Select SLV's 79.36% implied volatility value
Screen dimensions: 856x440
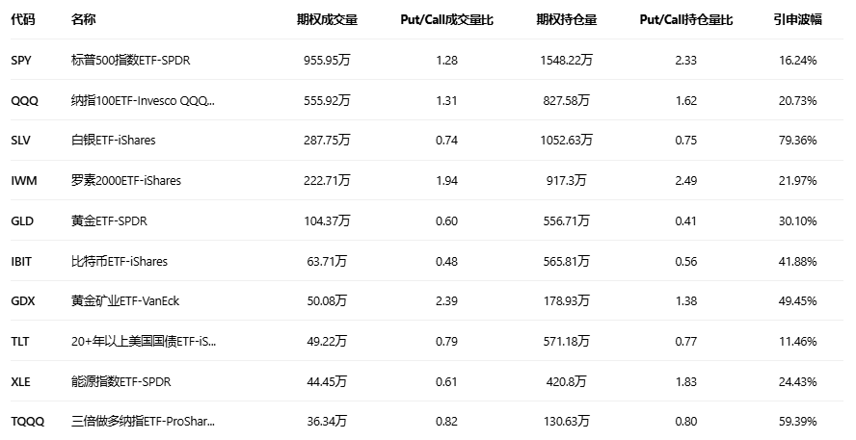796,141
